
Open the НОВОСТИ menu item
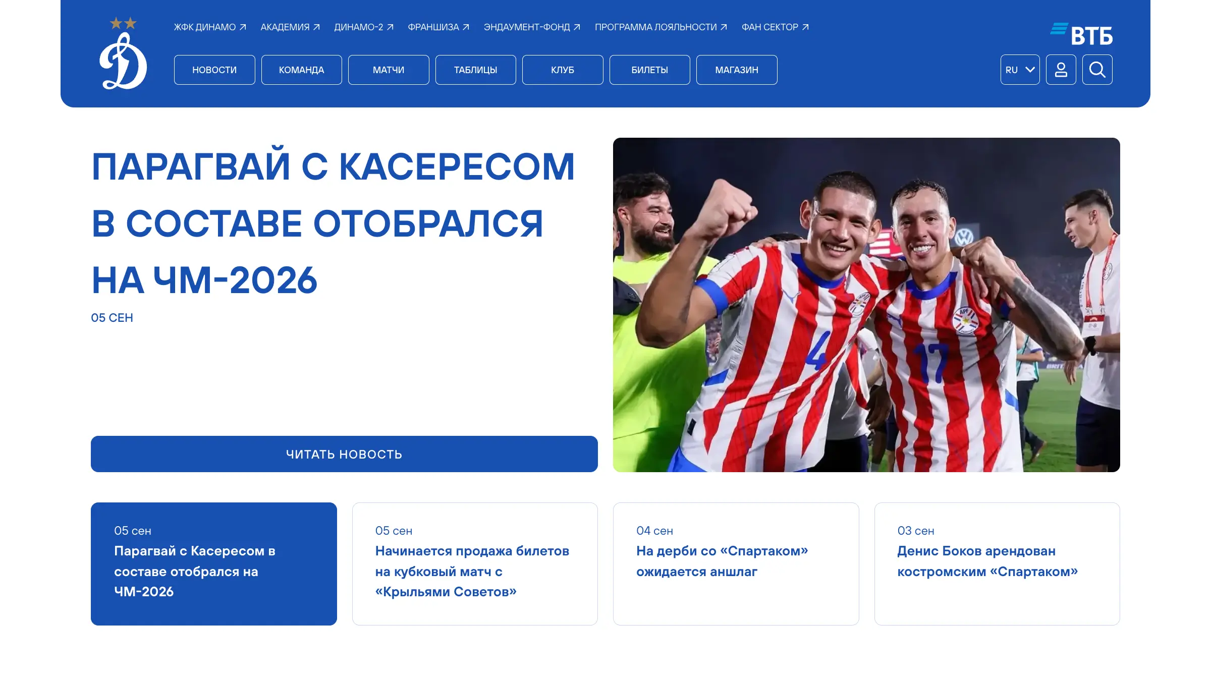point(214,70)
